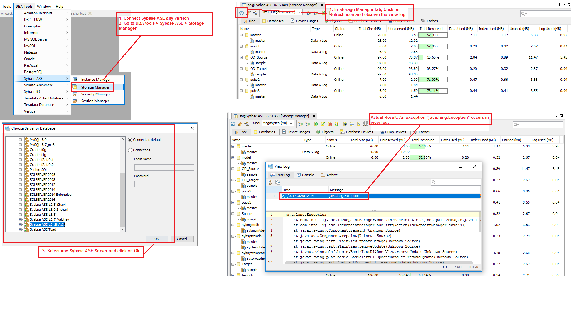Click the search magnifier in View Log filter box
The image size is (571, 328).
point(434,182)
